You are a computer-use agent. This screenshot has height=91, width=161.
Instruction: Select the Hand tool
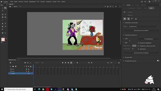pos(3,33)
